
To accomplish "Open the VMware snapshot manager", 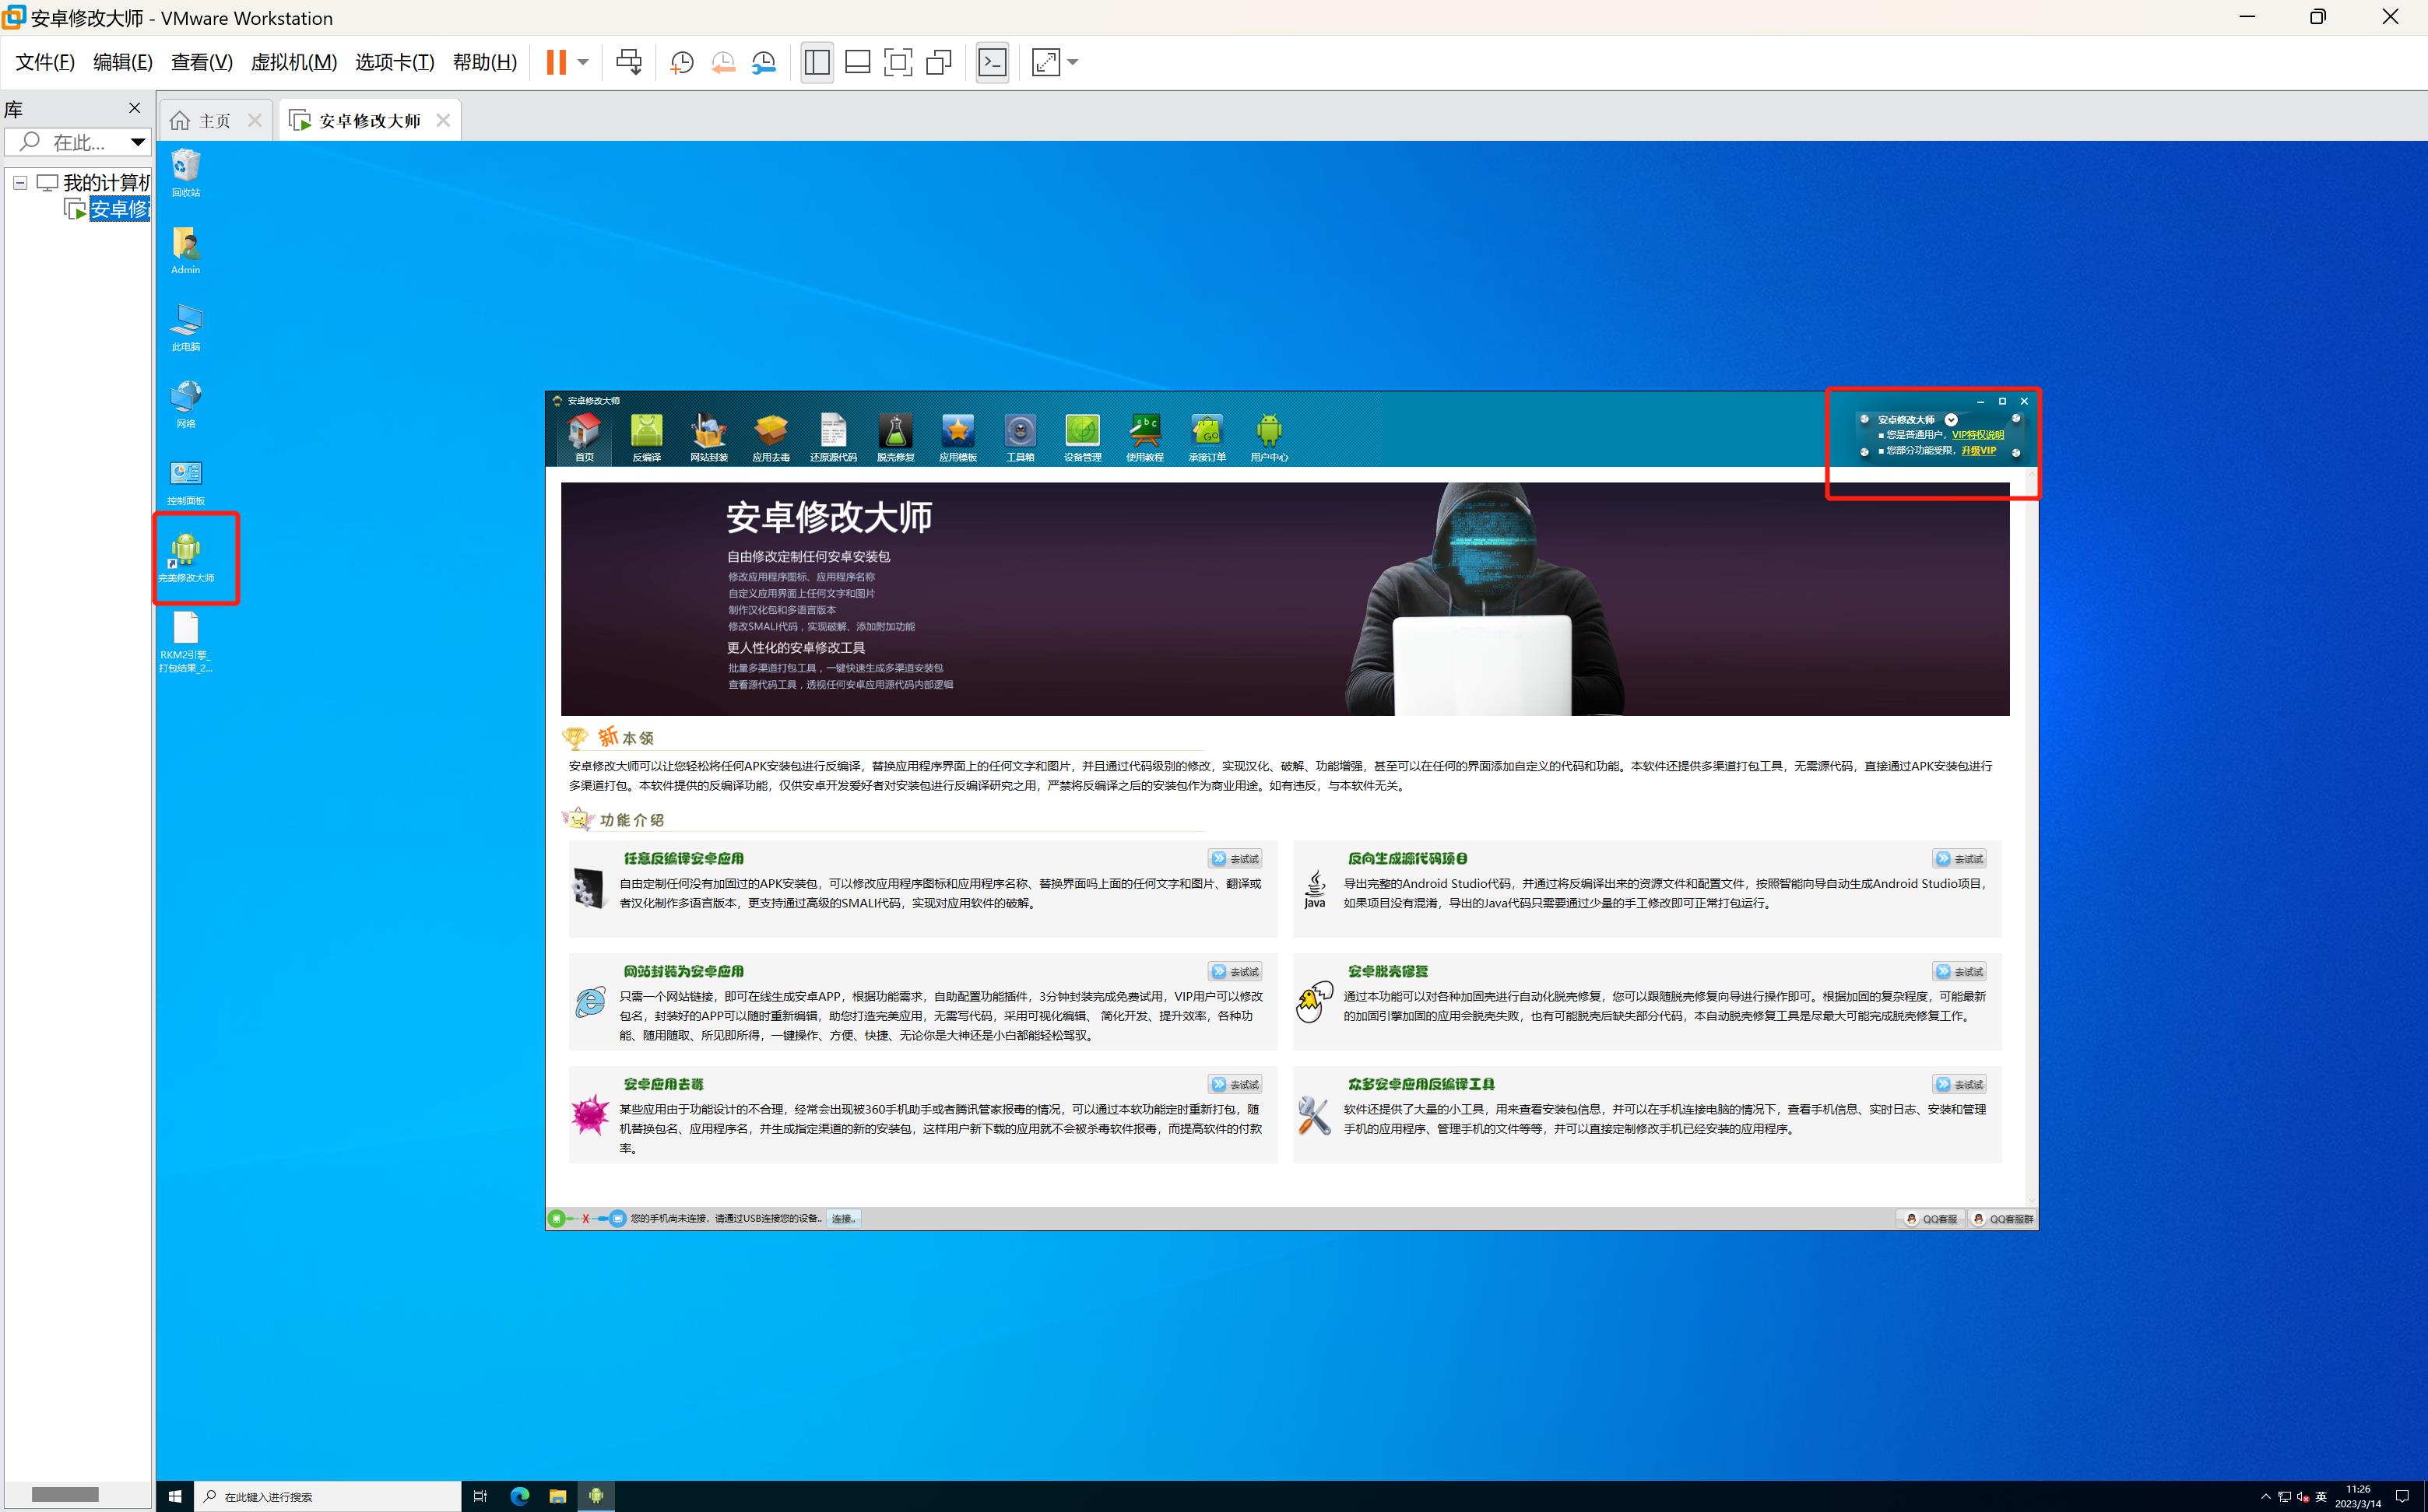I will 764,62.
